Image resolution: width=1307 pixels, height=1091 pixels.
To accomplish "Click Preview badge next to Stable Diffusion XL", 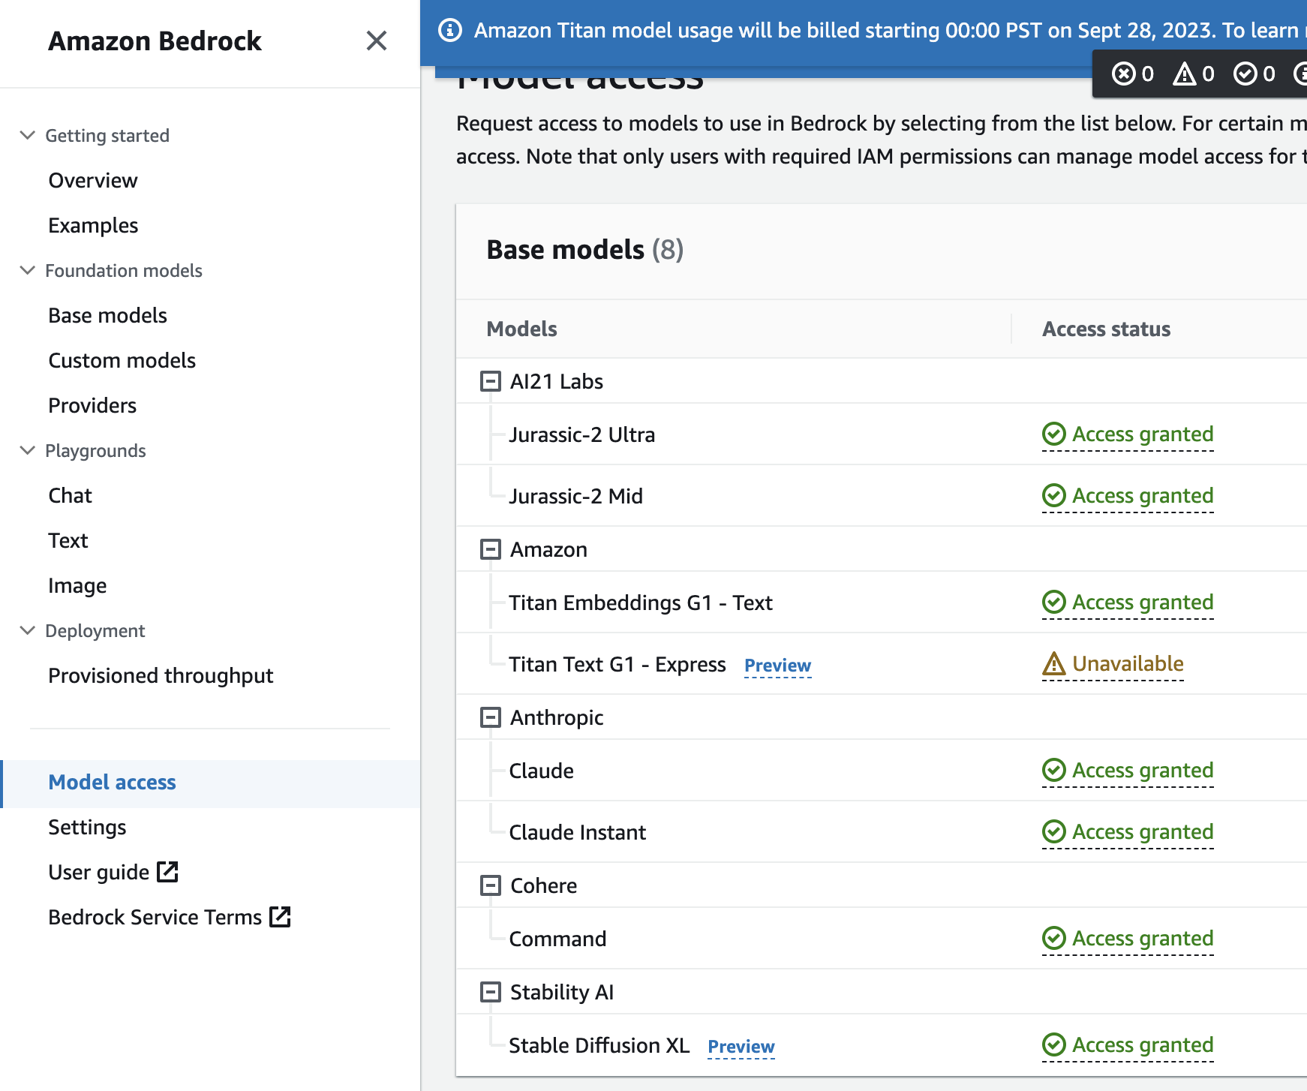I will 741,1047.
